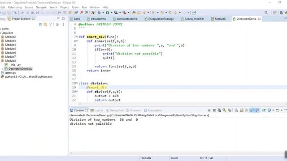Screen dimensions: 287x161
Task: Click the Open Perspective icon
Action: pyautogui.click(x=274, y=13)
